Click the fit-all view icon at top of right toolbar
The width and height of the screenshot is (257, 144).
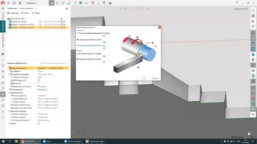[253, 11]
